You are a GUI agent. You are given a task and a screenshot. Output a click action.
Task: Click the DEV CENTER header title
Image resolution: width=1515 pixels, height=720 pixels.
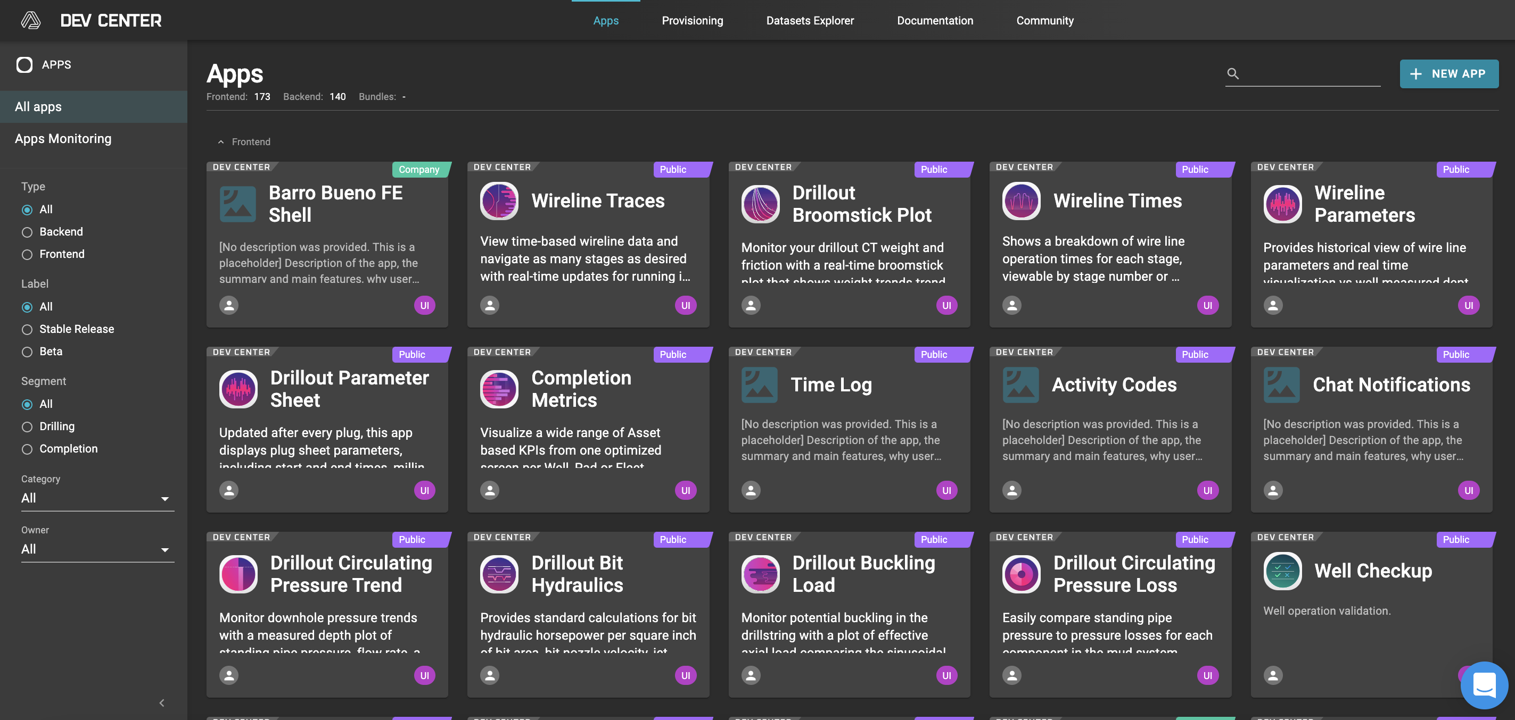(111, 21)
